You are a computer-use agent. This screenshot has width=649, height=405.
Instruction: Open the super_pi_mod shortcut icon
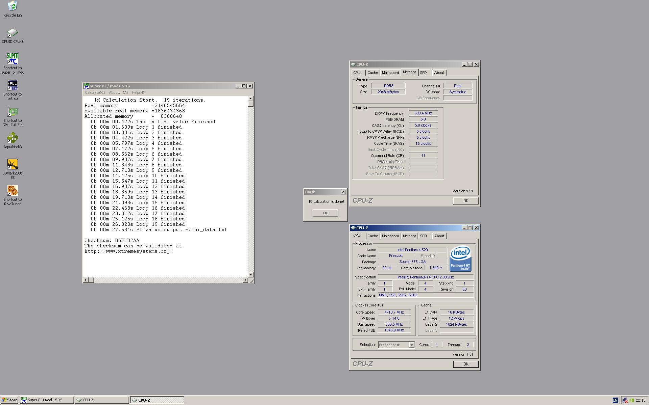click(13, 63)
